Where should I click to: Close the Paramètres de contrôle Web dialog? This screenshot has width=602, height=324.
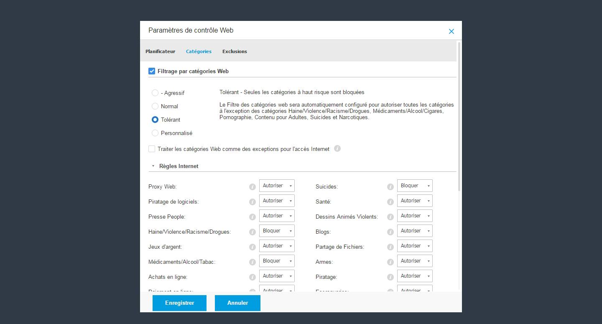pos(451,31)
